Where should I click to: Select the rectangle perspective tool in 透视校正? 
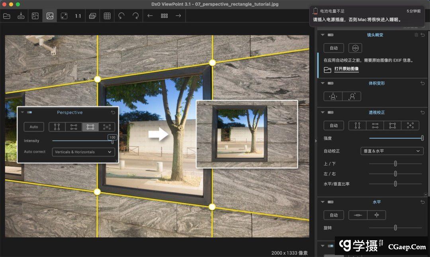pyautogui.click(x=393, y=126)
